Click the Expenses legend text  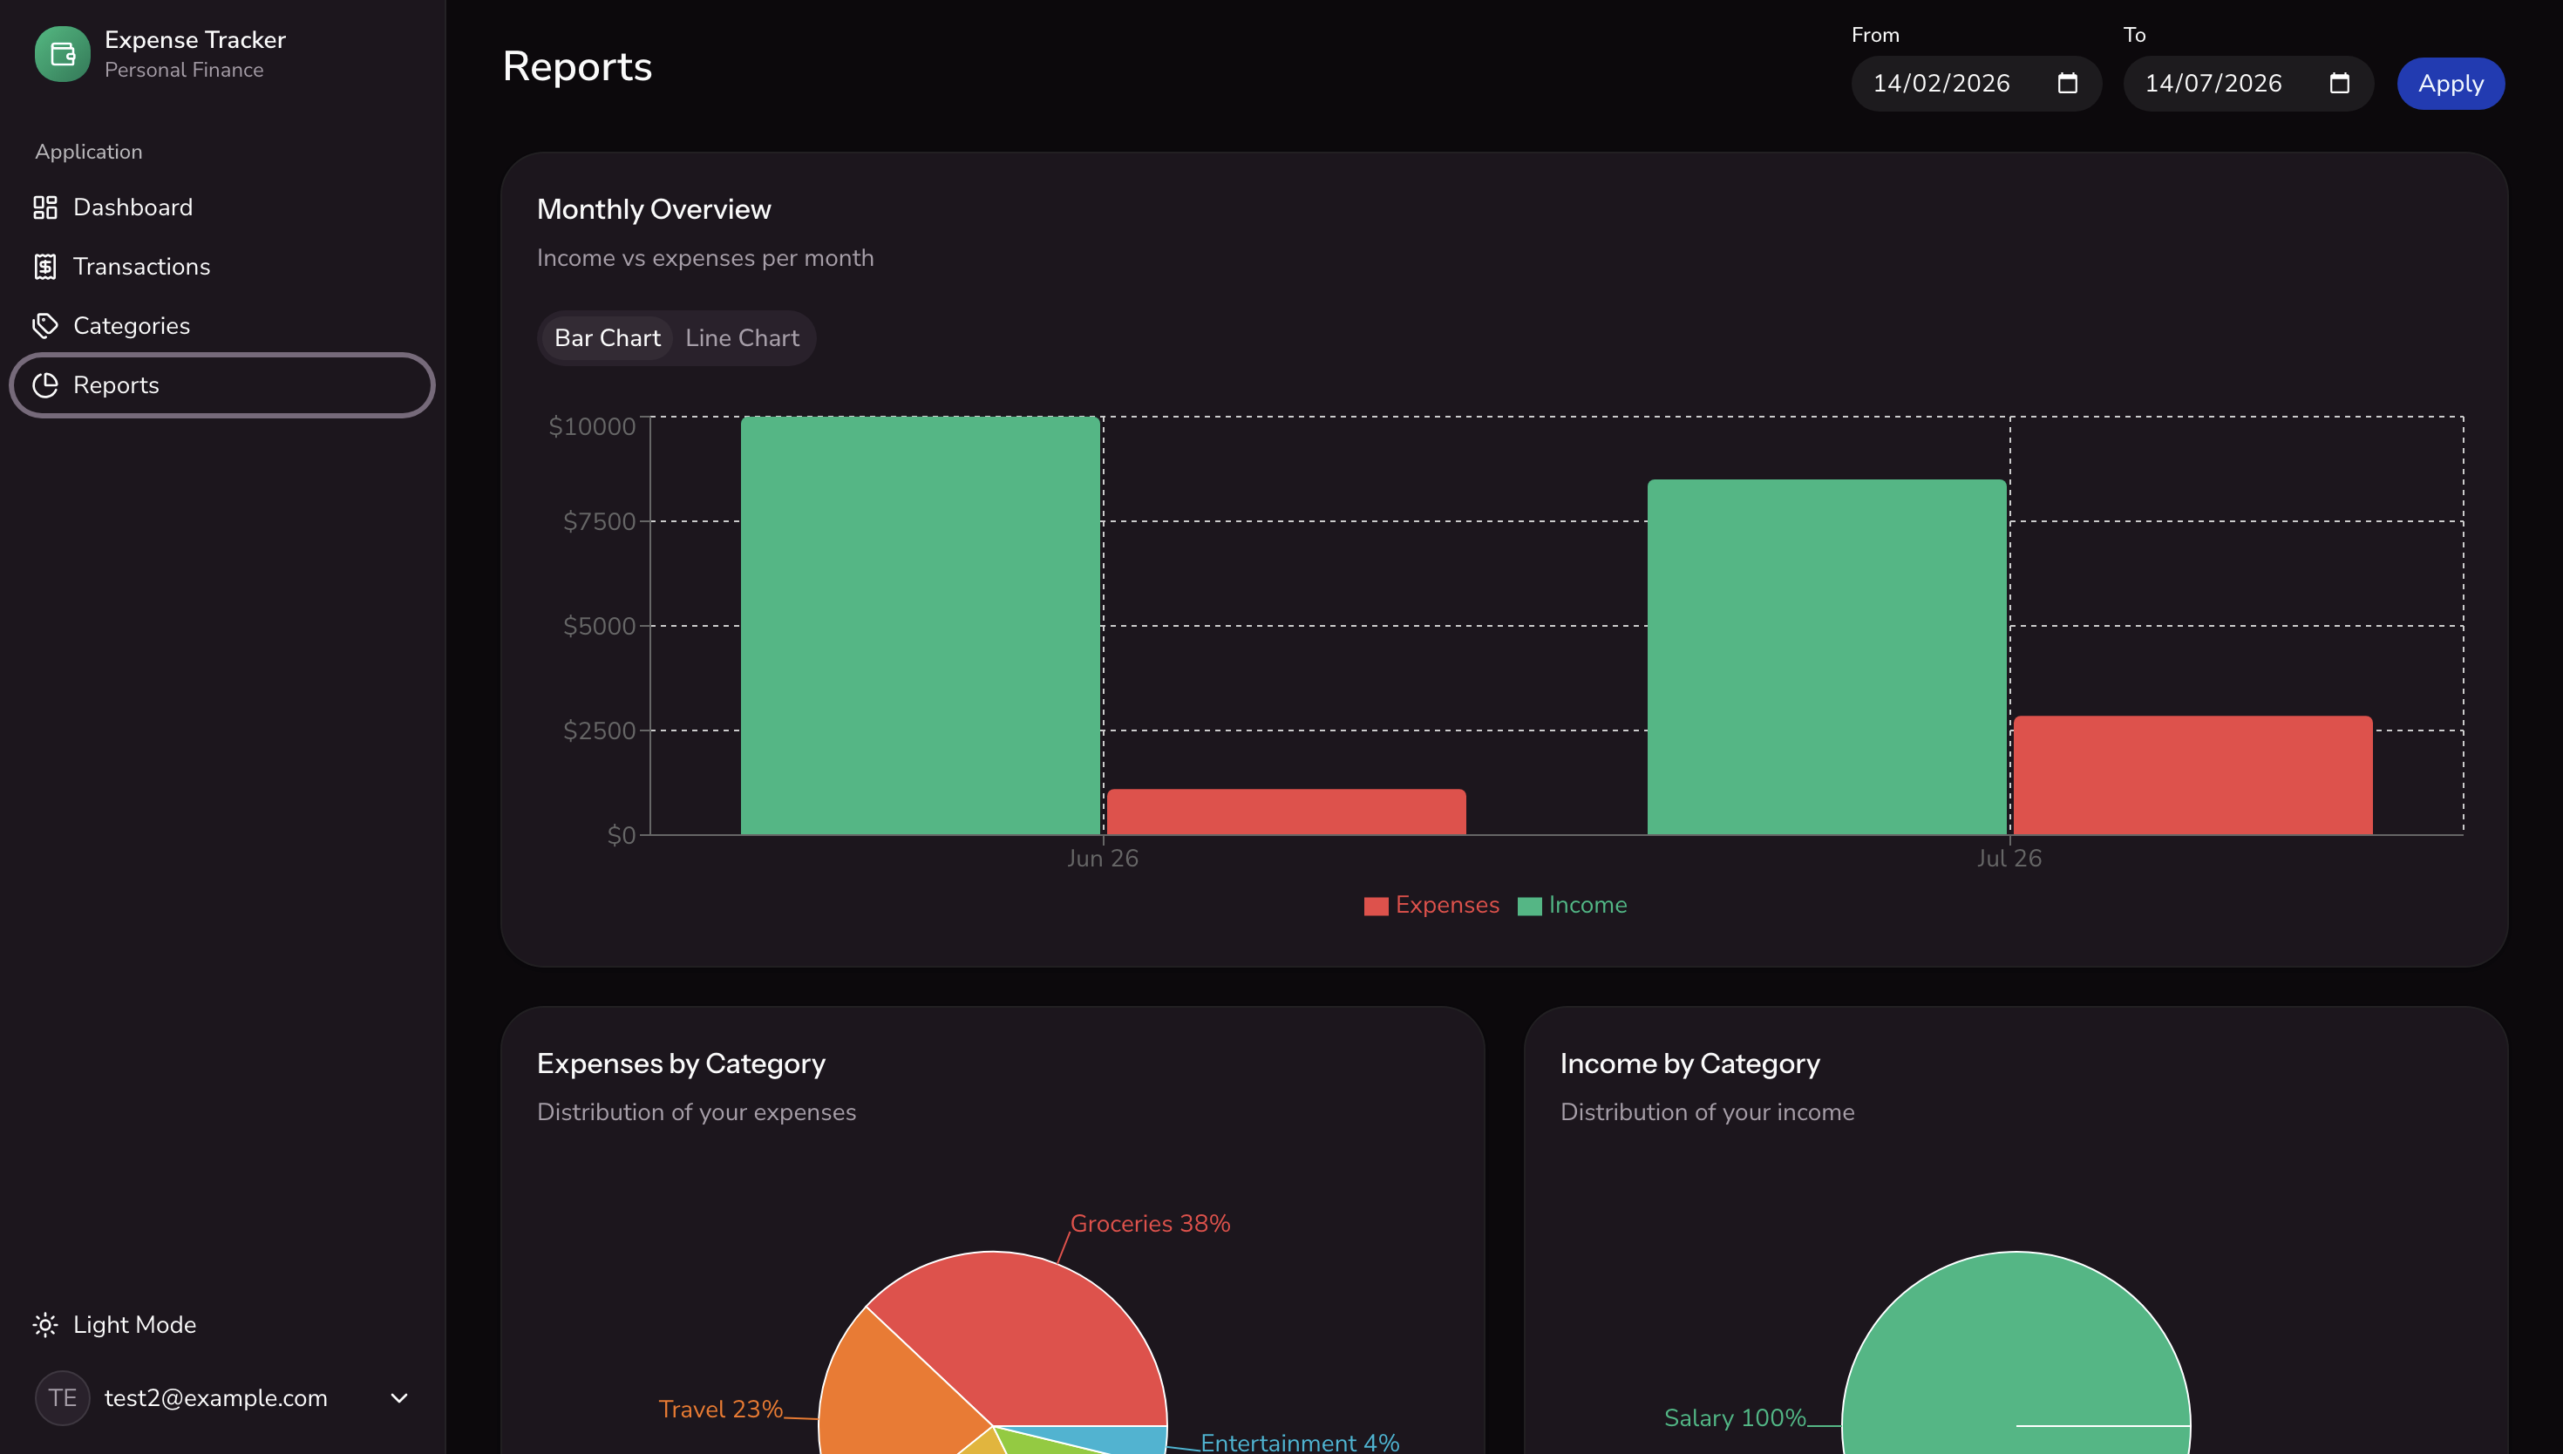pos(1447,906)
